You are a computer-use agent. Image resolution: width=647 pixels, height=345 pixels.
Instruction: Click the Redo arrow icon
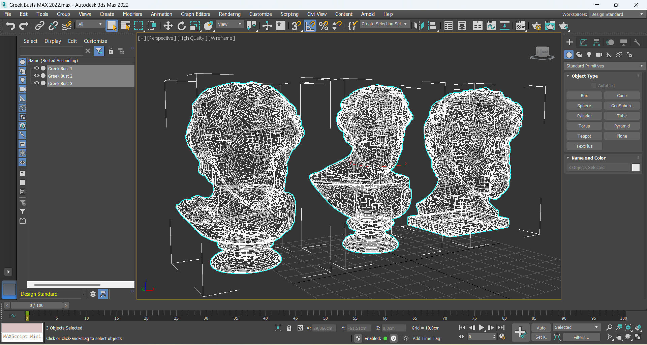click(24, 26)
